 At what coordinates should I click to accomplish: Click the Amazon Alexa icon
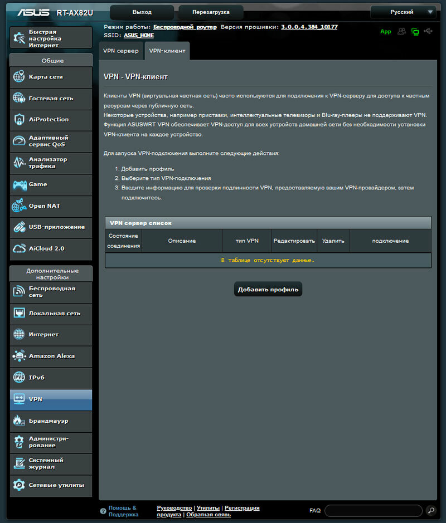click(x=20, y=356)
